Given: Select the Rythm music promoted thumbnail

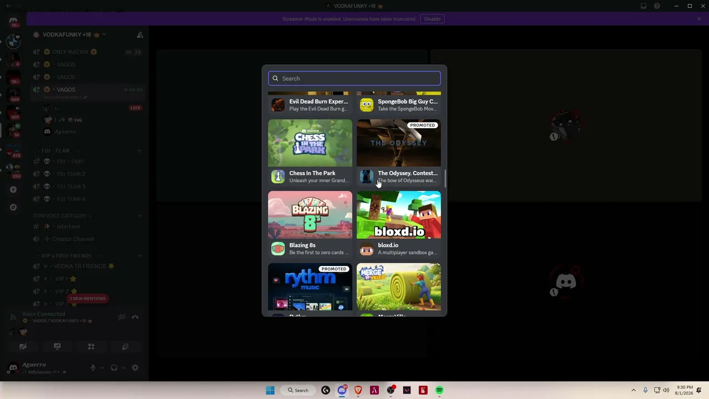Looking at the screenshot, I should [x=310, y=287].
